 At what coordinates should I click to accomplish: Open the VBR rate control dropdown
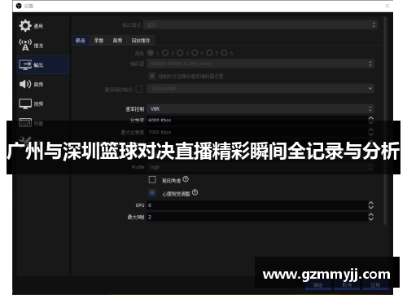point(260,108)
